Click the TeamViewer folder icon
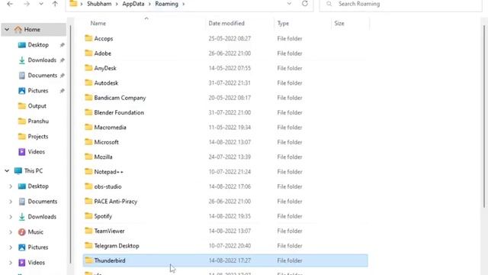488x275 pixels. [88, 231]
